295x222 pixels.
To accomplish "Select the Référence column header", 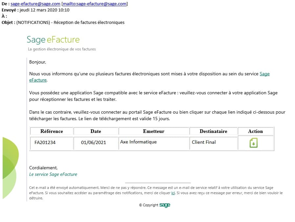I will (52, 131).
